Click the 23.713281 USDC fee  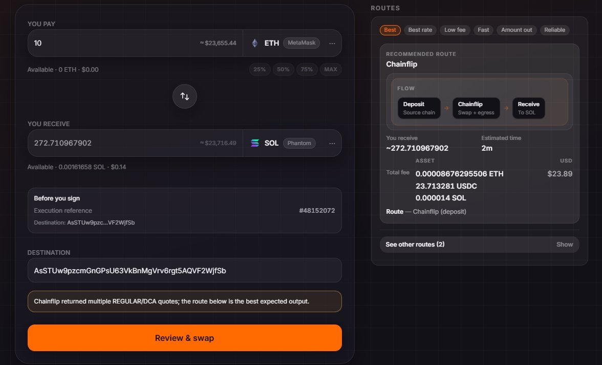(x=446, y=186)
